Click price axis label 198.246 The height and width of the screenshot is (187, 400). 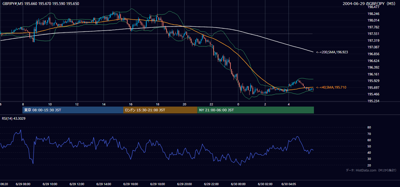[373, 14]
